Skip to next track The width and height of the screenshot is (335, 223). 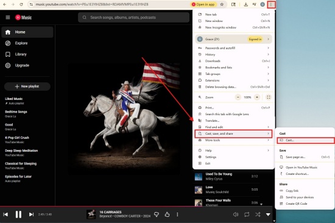coord(31,214)
